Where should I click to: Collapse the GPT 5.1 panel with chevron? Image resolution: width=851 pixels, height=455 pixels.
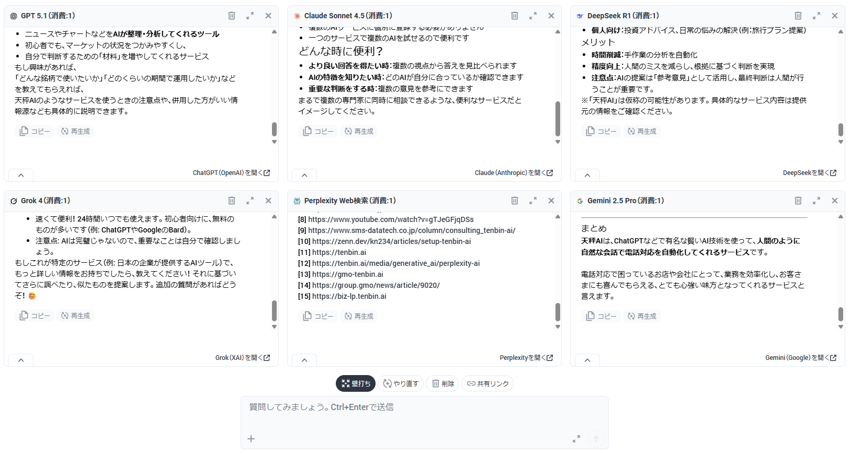click(21, 176)
